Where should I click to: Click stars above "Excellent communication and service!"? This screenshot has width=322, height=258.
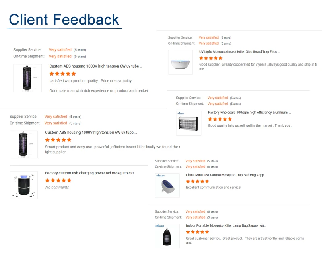198,181
